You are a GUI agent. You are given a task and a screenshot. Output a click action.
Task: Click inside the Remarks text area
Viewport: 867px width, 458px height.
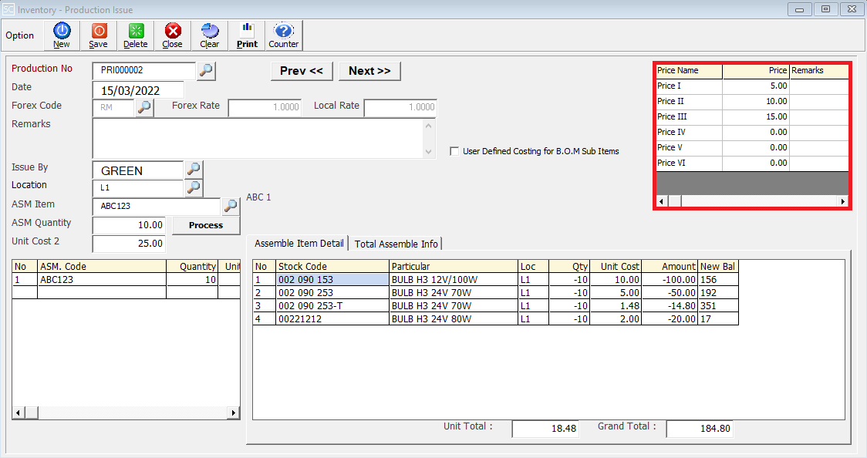click(258, 139)
